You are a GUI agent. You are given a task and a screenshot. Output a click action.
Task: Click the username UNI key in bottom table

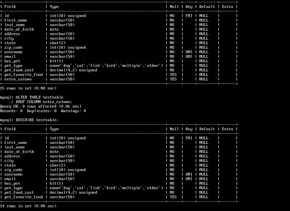[189, 174]
